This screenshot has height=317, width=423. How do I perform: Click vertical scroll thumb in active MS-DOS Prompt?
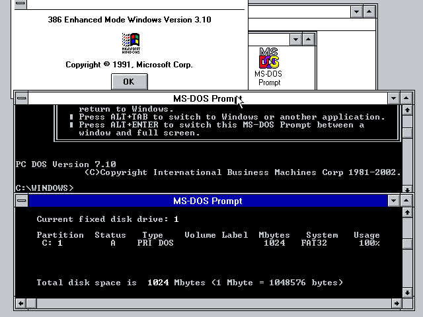coord(407,244)
